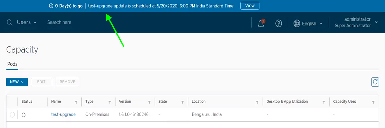Click the Version column header
Image resolution: width=385 pixels, height=128 pixels.
[125, 101]
